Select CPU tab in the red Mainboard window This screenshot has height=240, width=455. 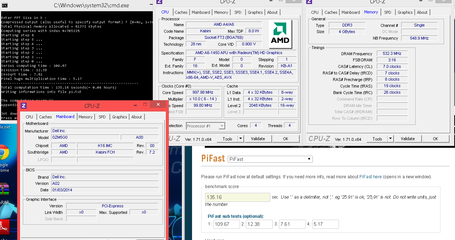pyautogui.click(x=29, y=117)
